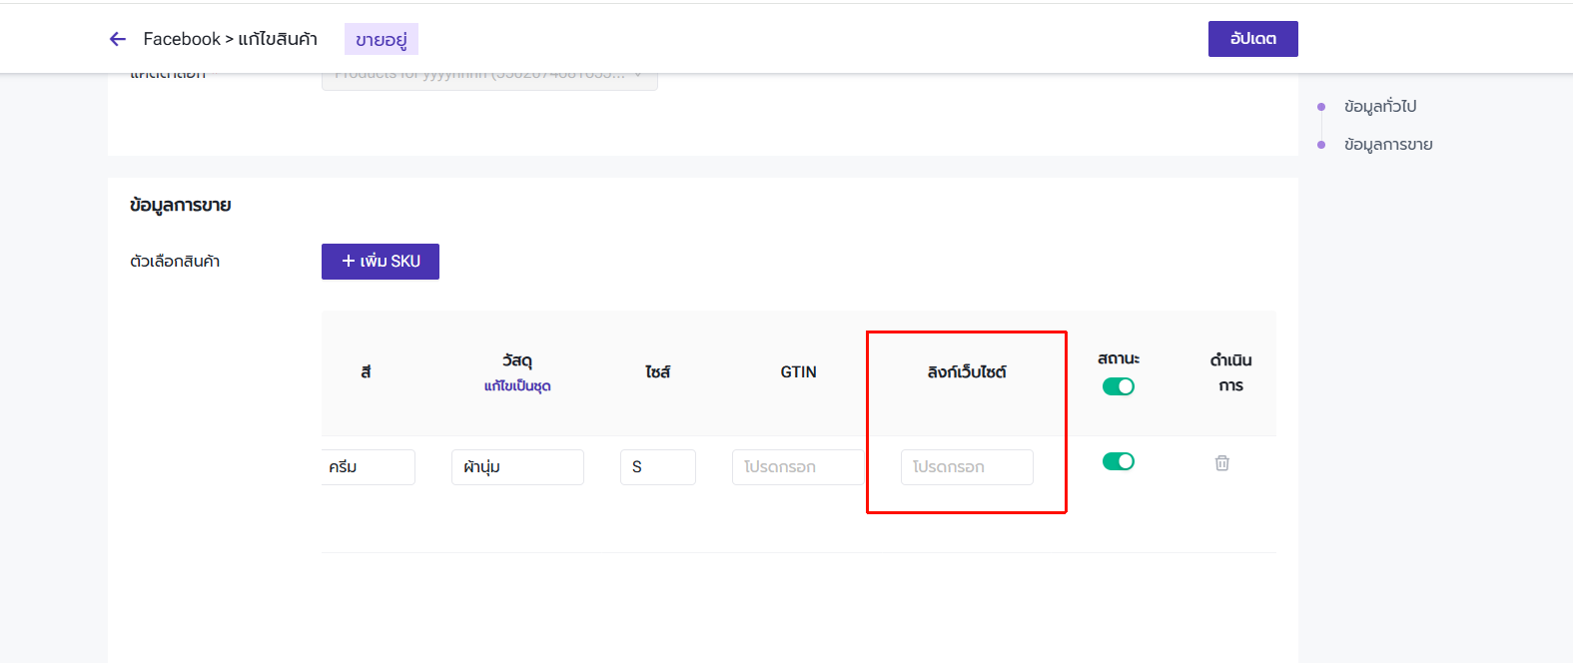Click the ขายอยู่ status badge

(382, 40)
